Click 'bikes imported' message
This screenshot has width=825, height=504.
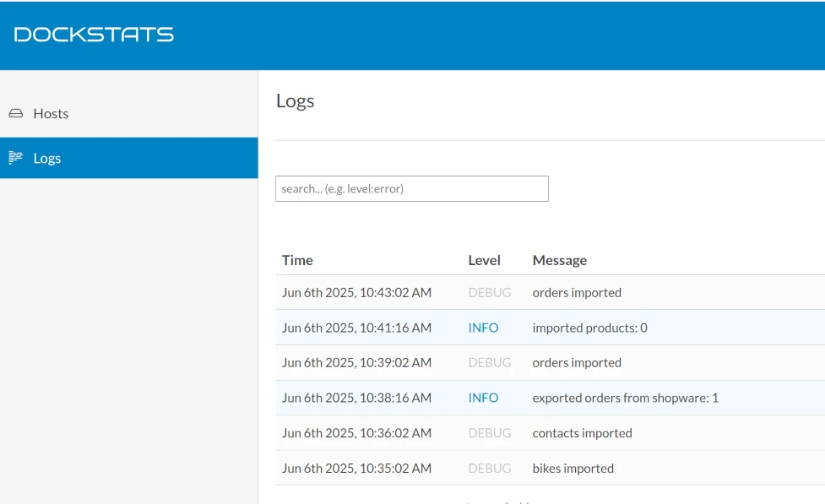(573, 469)
